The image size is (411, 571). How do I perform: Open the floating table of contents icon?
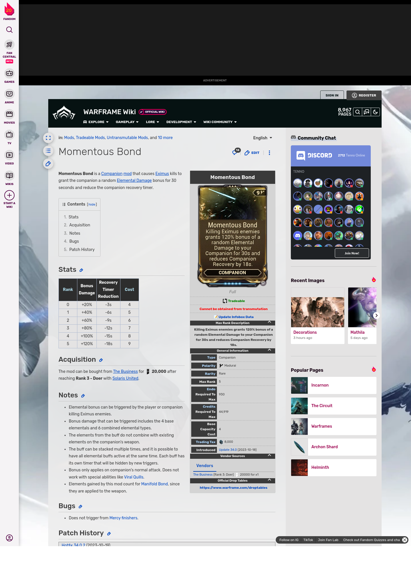[48, 151]
